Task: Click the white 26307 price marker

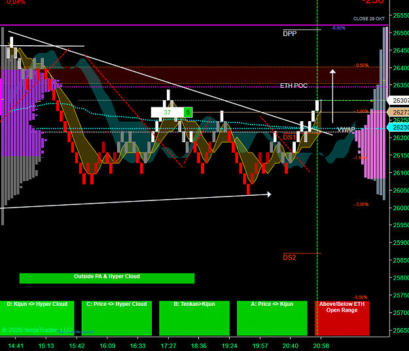Action: tap(399, 100)
